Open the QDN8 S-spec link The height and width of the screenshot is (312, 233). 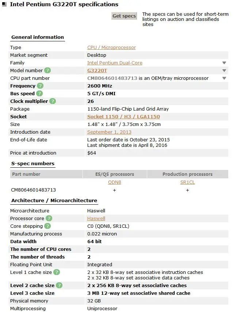click(x=114, y=182)
